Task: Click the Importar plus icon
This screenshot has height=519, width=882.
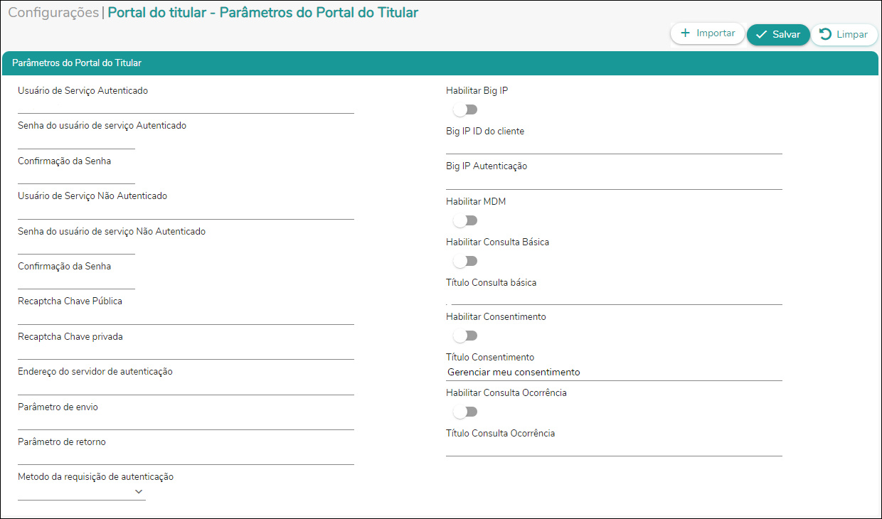Action: [x=686, y=33]
